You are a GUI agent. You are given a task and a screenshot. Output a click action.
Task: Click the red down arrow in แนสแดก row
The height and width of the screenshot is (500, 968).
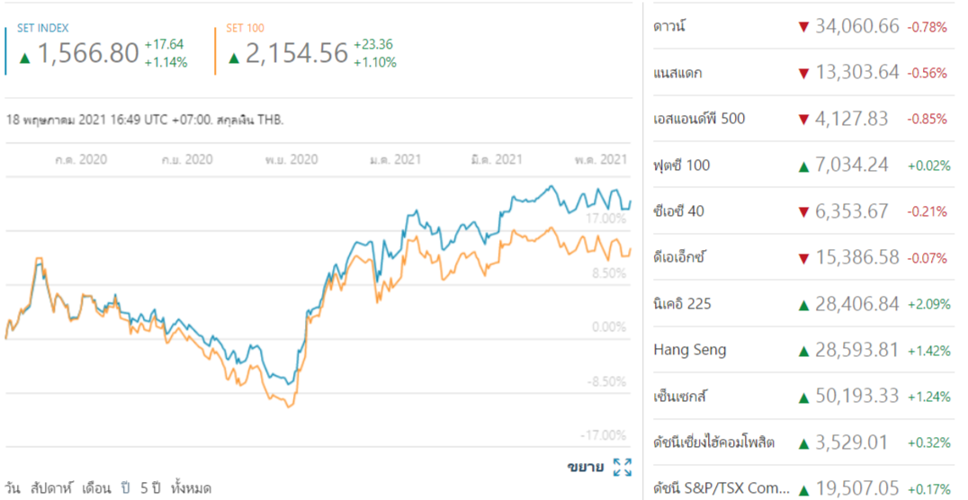pos(803,73)
